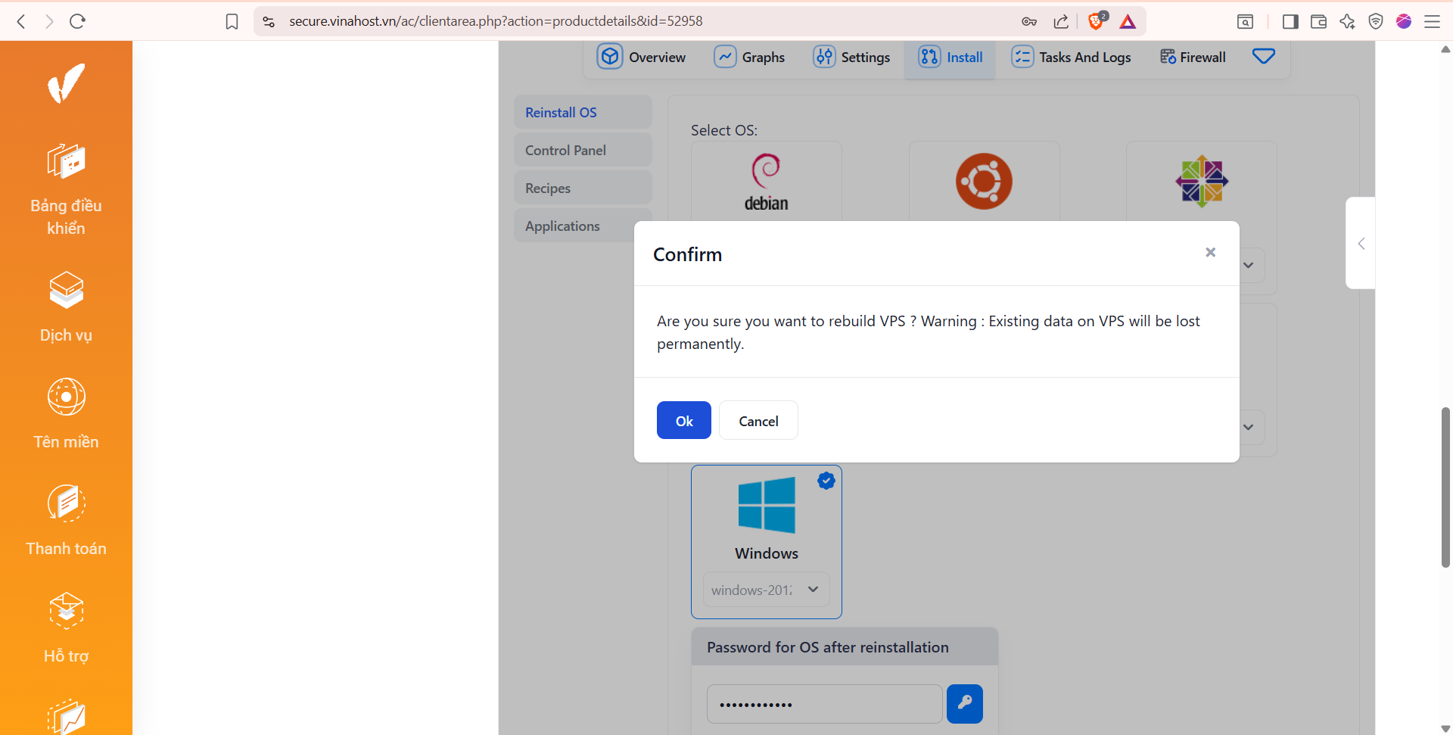The height and width of the screenshot is (735, 1453).
Task: Open the Brave VPN shield icon
Action: pos(1376,21)
